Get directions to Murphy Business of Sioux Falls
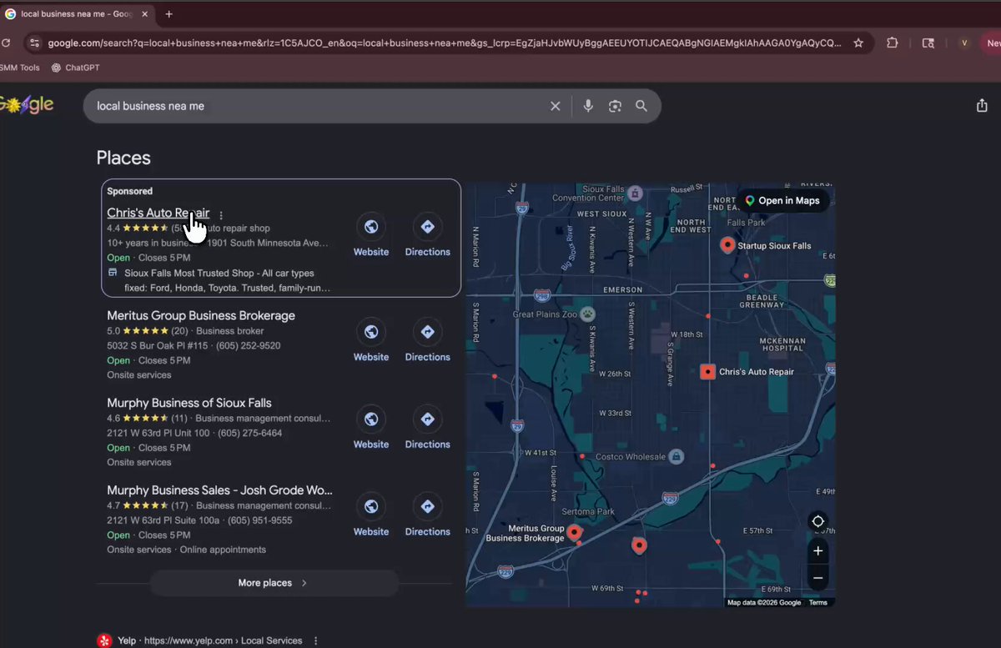The image size is (1001, 648). (x=427, y=419)
